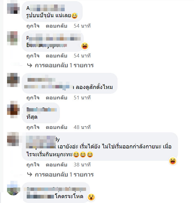Click ตอบกลับ under the ลองดูสักตั้งไหม comment
This screenshot has height=203, width=194.
tap(57, 98)
